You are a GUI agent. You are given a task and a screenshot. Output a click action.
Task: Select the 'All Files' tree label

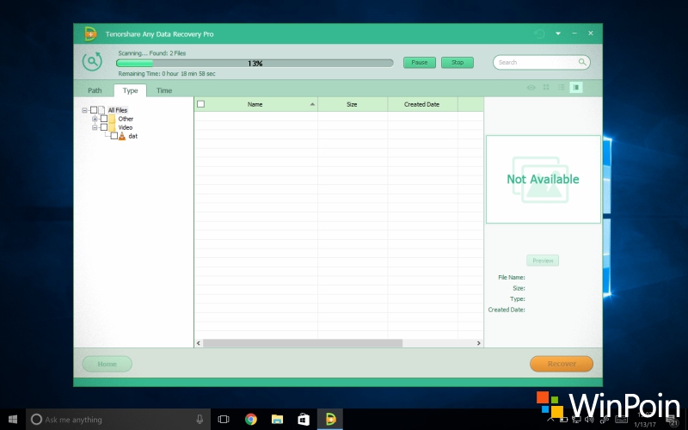(x=118, y=110)
